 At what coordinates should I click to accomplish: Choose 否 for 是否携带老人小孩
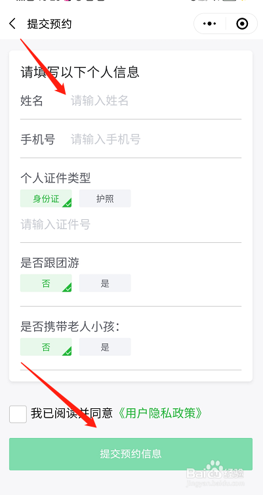pyautogui.click(x=46, y=347)
